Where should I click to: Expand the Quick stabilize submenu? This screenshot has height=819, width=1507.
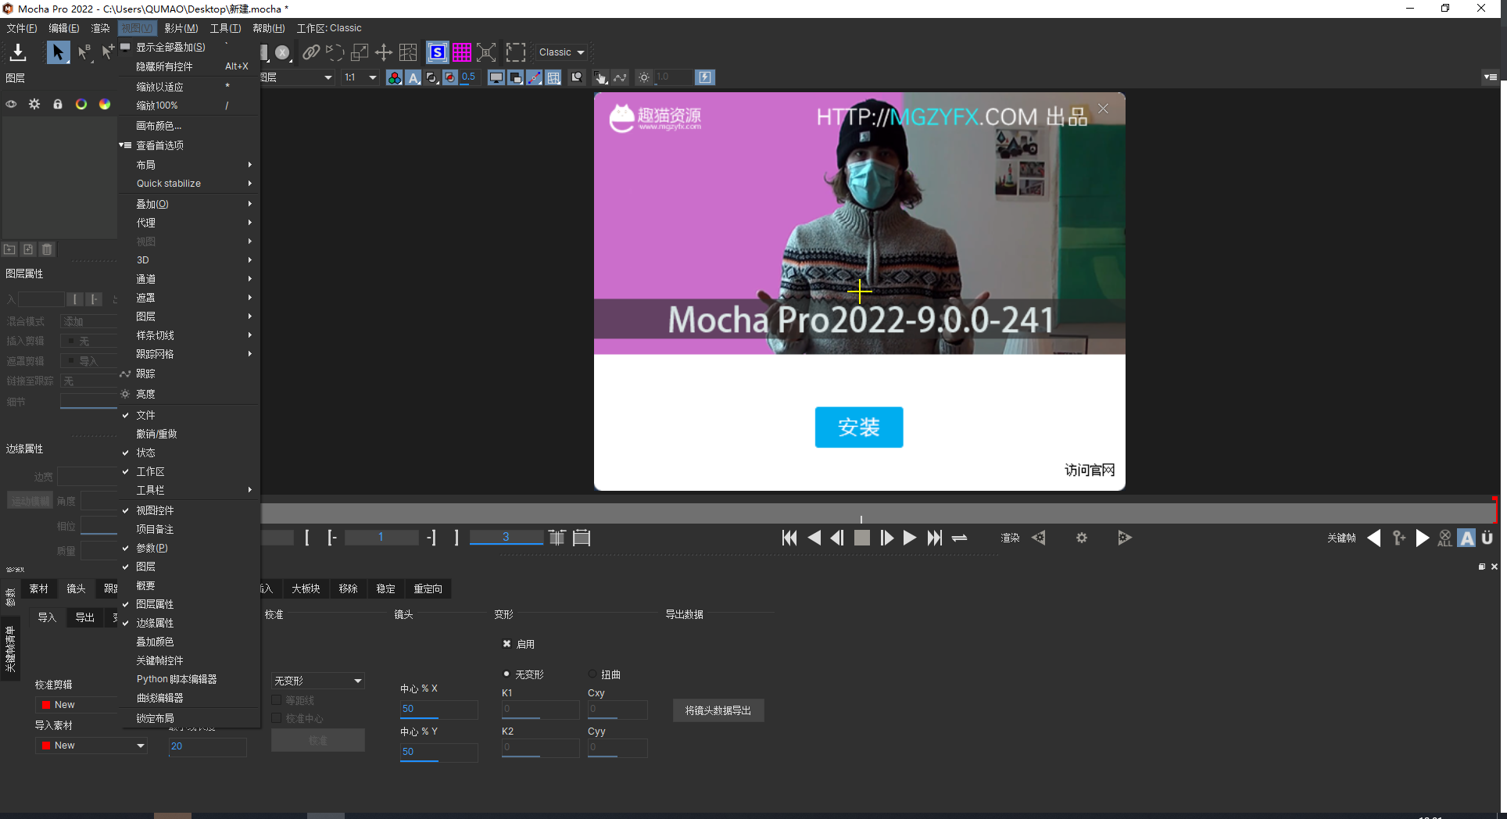[188, 184]
